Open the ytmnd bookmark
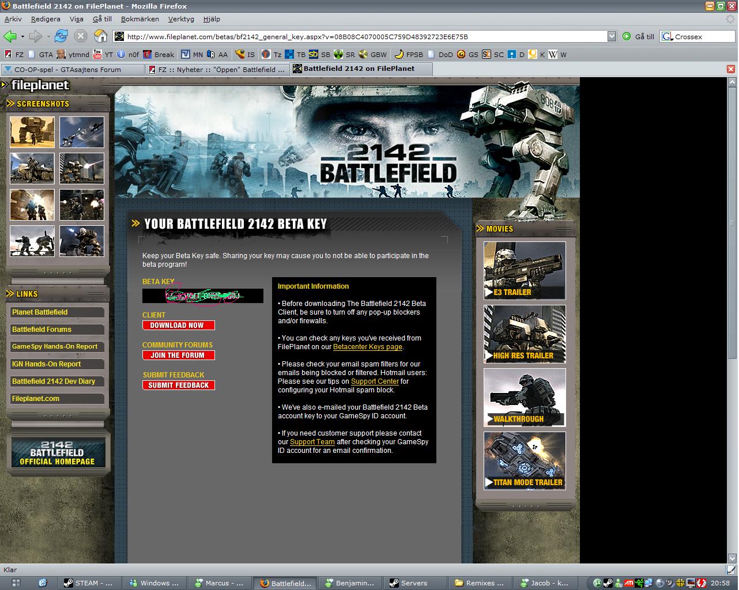Viewport: 739px width, 590px height. click(73, 55)
